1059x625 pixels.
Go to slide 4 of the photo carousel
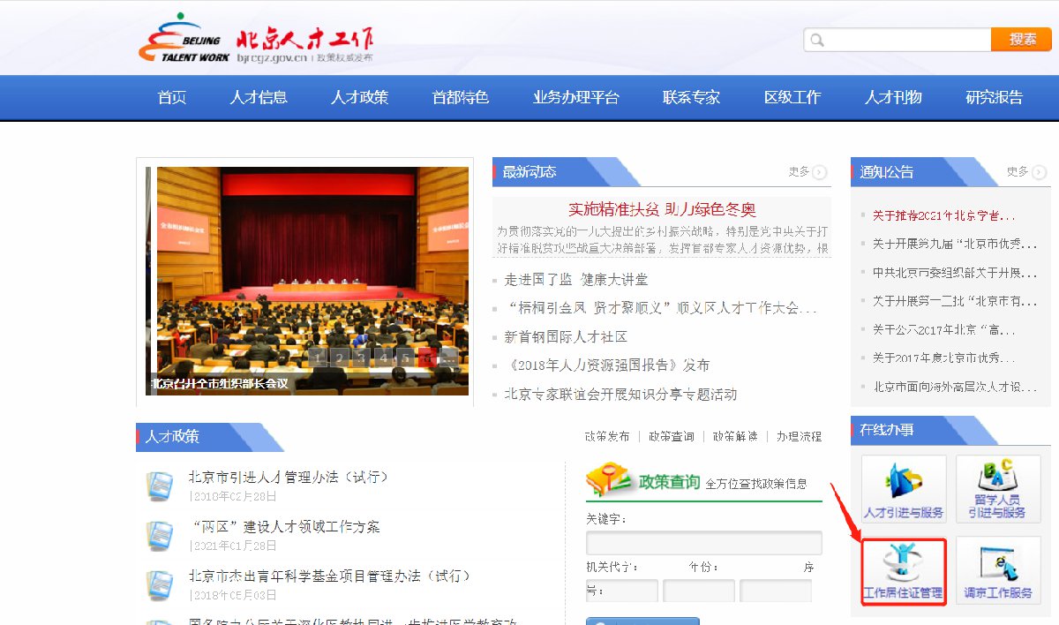click(x=384, y=358)
